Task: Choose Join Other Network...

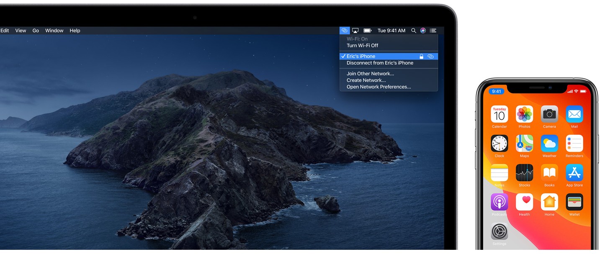Action: click(x=389, y=74)
